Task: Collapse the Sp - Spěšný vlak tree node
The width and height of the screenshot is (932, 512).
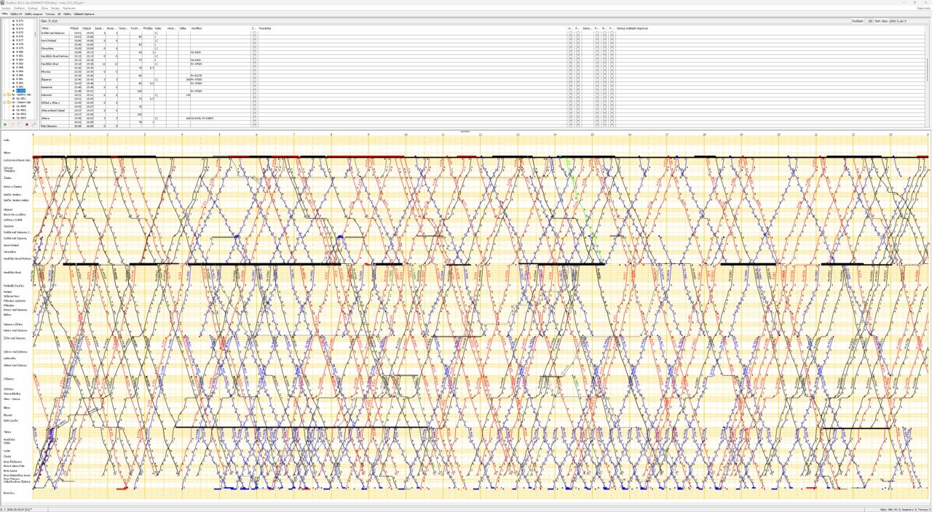Action: pos(4,95)
